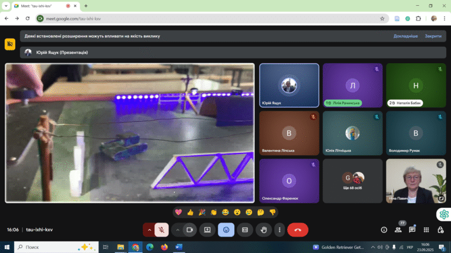
Task: Open a new browser tab
Action: point(86,6)
